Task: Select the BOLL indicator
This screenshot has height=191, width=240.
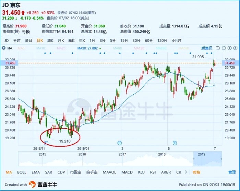Action: click(22, 172)
